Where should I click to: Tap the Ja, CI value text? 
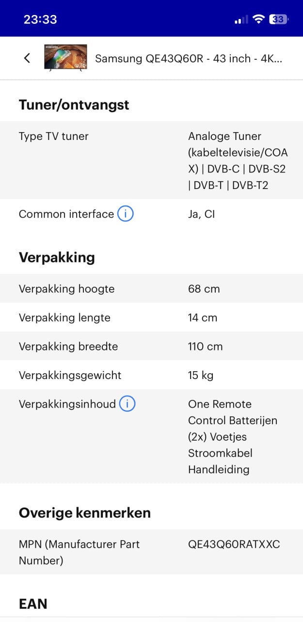201,214
